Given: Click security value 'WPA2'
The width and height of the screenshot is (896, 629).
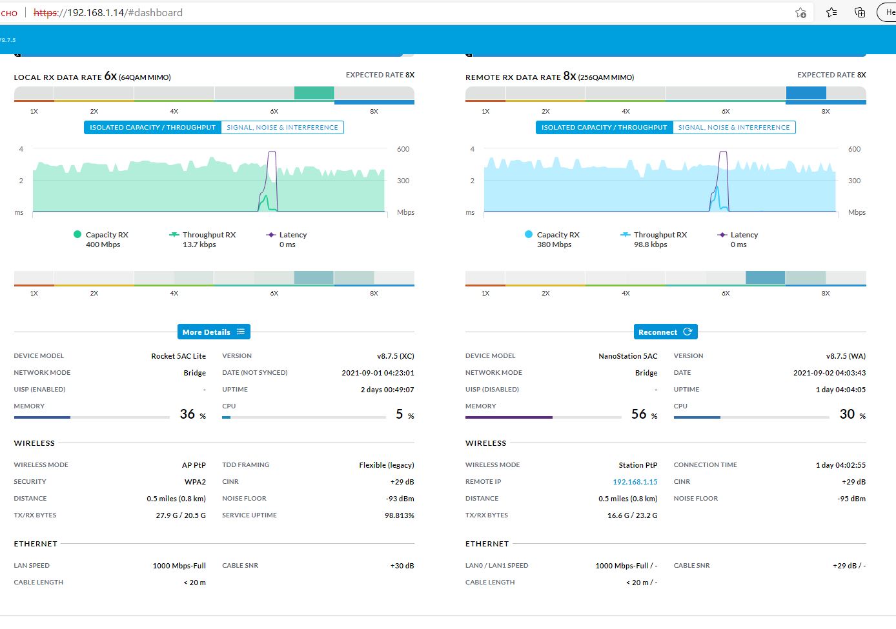Looking at the screenshot, I should point(195,482).
